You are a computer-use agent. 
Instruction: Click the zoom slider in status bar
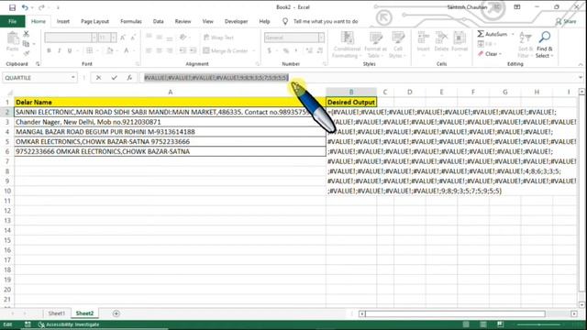click(539, 324)
